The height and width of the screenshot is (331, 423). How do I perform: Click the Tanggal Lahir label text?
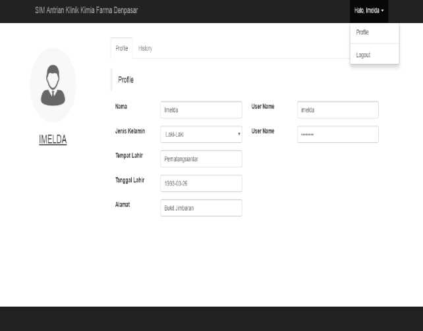[130, 180]
